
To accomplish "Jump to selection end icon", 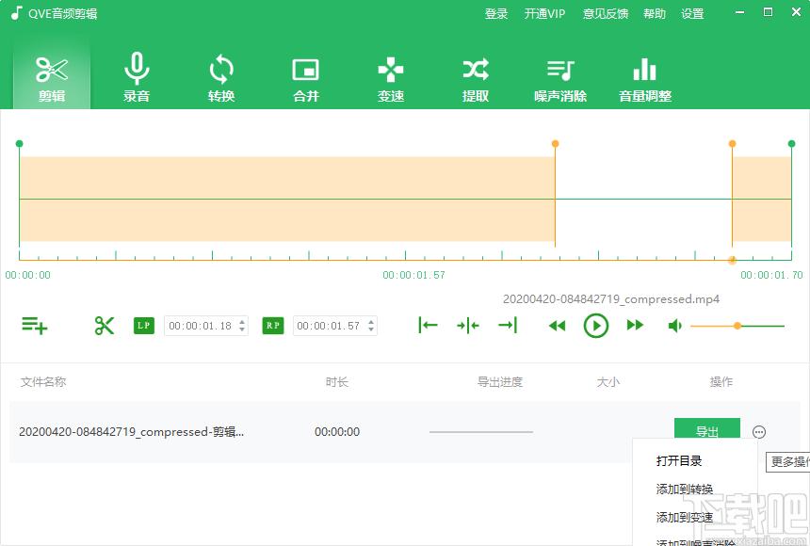I will 508,326.
